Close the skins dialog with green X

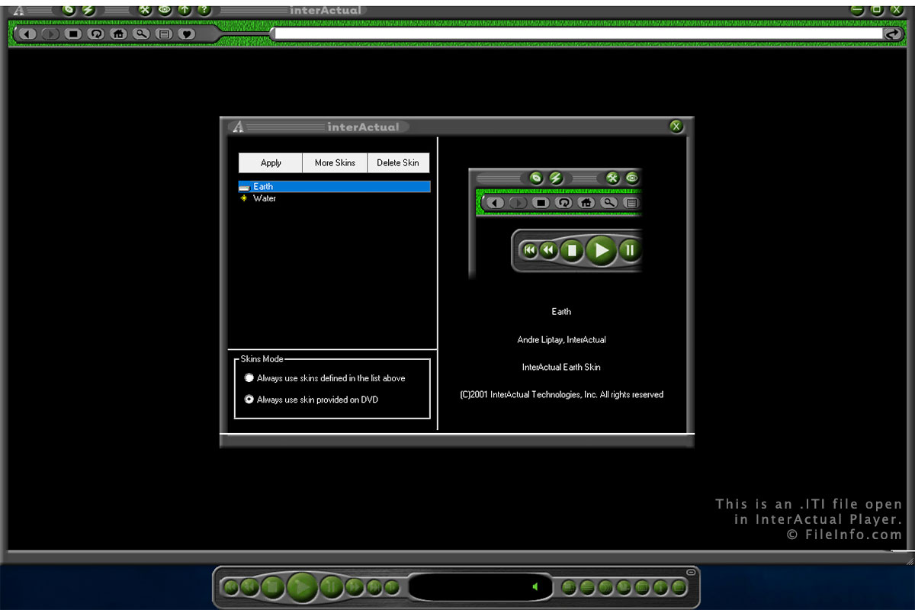676,127
